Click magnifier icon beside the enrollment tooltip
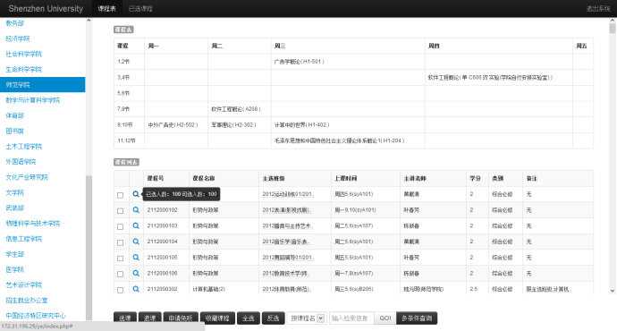 [x=136, y=194]
